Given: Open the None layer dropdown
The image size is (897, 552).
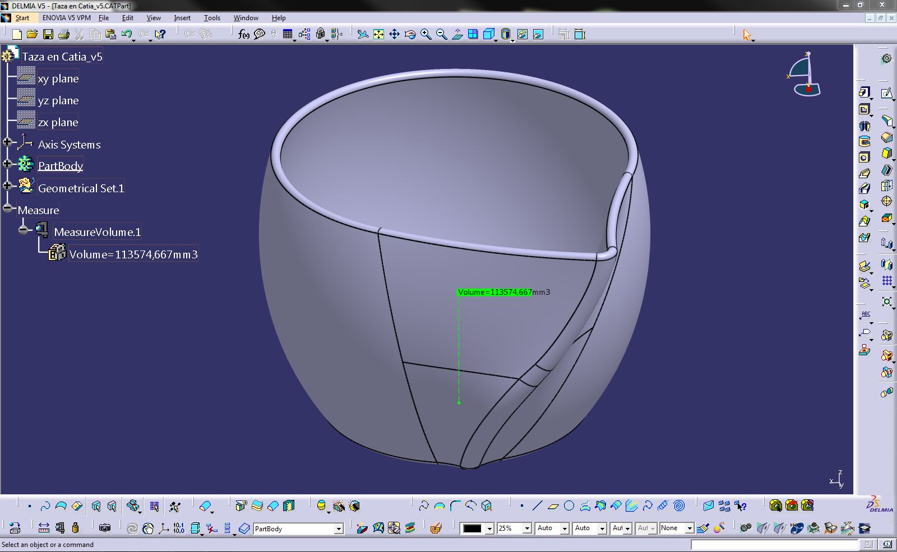Looking at the screenshot, I should coord(690,528).
